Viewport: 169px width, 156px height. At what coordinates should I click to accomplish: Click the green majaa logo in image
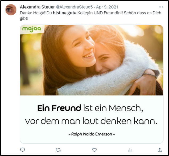tap(32, 29)
